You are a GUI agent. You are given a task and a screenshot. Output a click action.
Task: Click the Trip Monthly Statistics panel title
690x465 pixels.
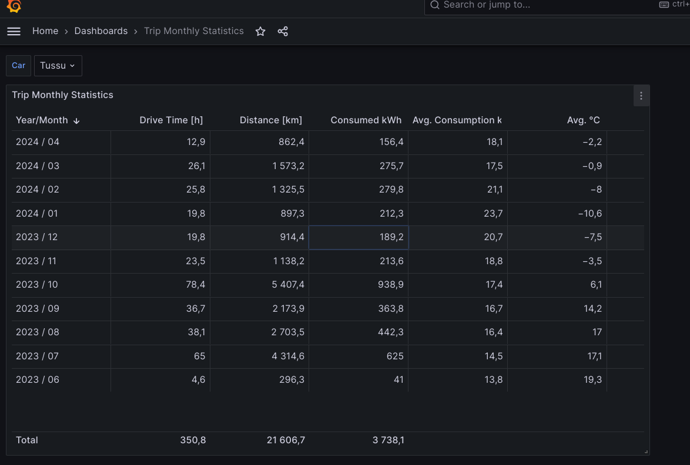coord(63,95)
